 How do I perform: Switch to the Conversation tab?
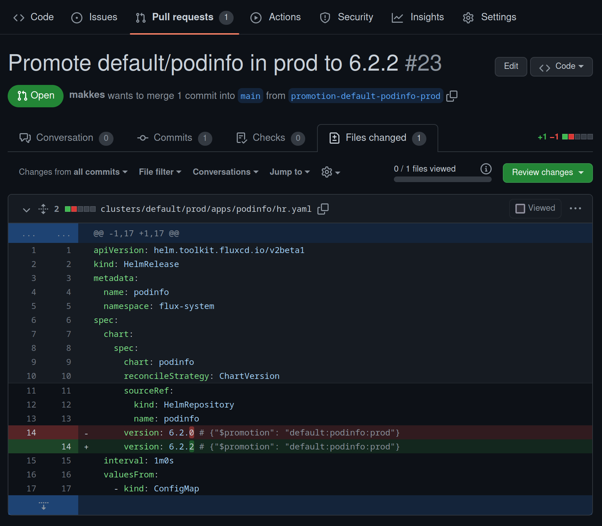[66, 138]
